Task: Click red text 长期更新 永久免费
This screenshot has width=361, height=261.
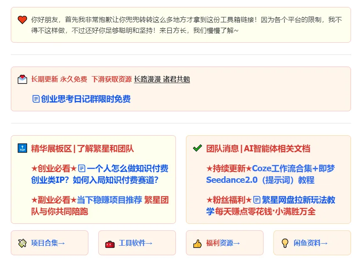Action: point(59,79)
